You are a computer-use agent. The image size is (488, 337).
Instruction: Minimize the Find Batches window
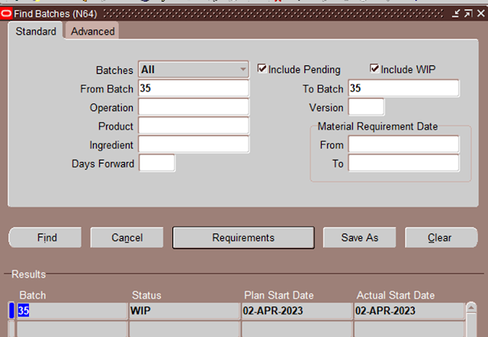point(456,14)
